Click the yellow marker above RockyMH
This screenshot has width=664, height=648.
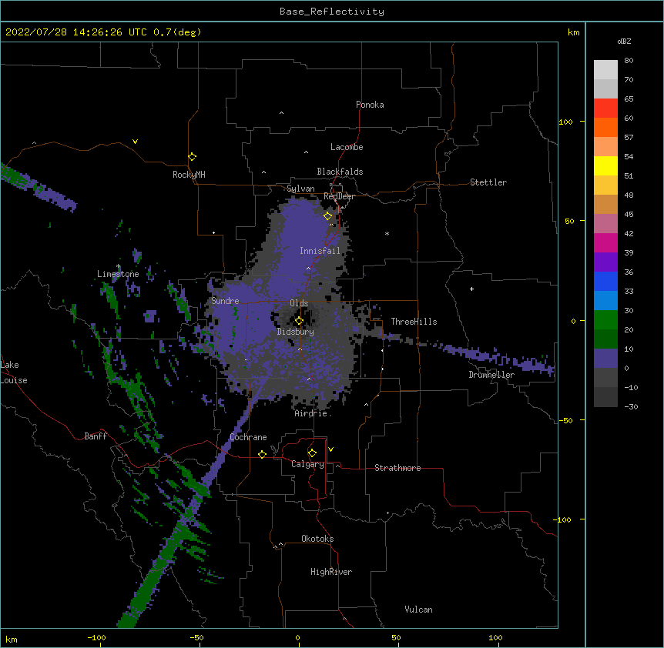[193, 157]
